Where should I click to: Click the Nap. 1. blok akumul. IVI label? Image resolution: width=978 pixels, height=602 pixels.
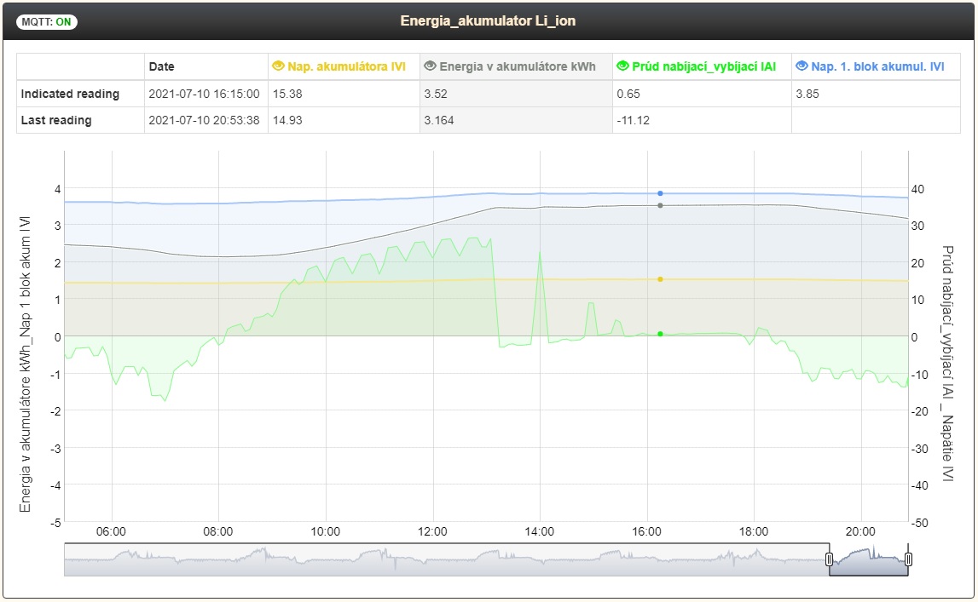(877, 66)
